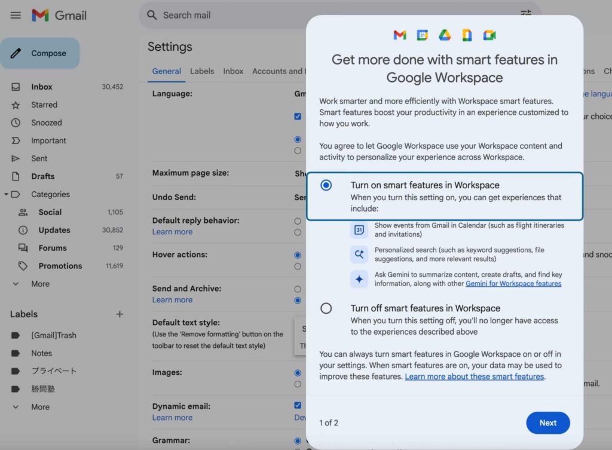612x450 pixels.
Task: Select Turn off smart features radio
Action: [326, 308]
